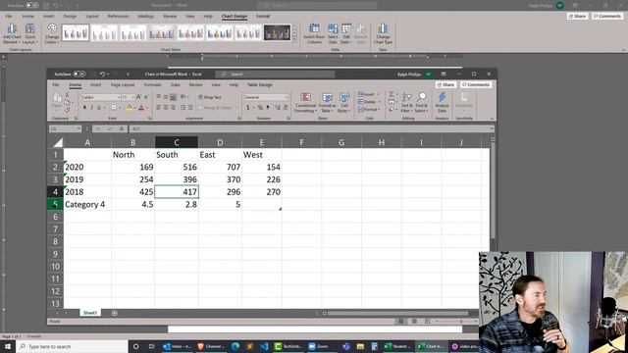Open Quick Layout in Word ribbon
This screenshot has width=628, height=353.
(30, 33)
